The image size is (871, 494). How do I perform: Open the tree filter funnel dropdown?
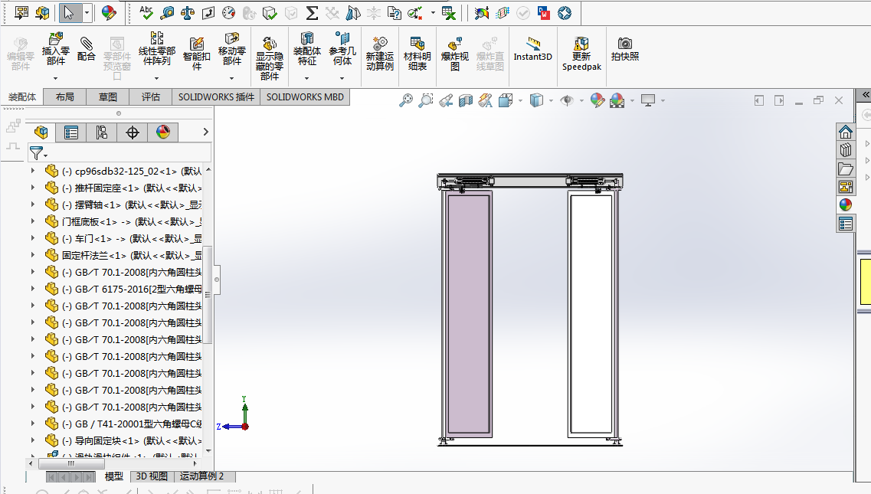point(38,153)
